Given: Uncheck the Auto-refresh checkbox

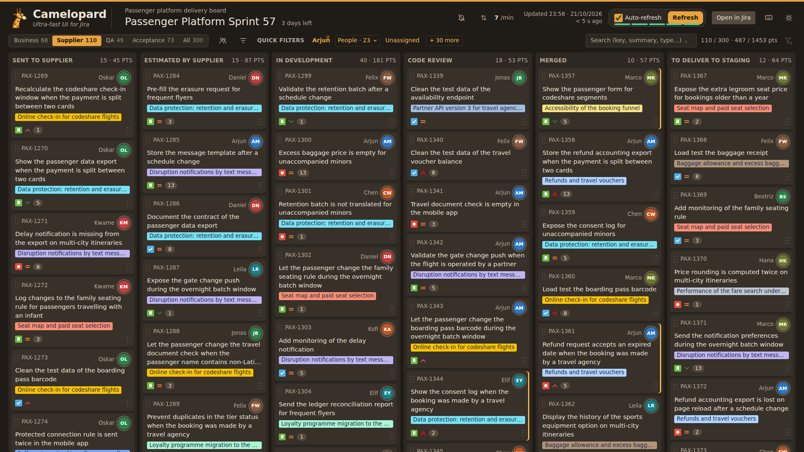Looking at the screenshot, I should tap(618, 18).
